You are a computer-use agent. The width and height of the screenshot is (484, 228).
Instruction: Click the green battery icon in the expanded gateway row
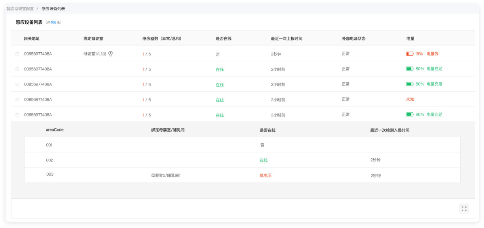[x=410, y=114]
